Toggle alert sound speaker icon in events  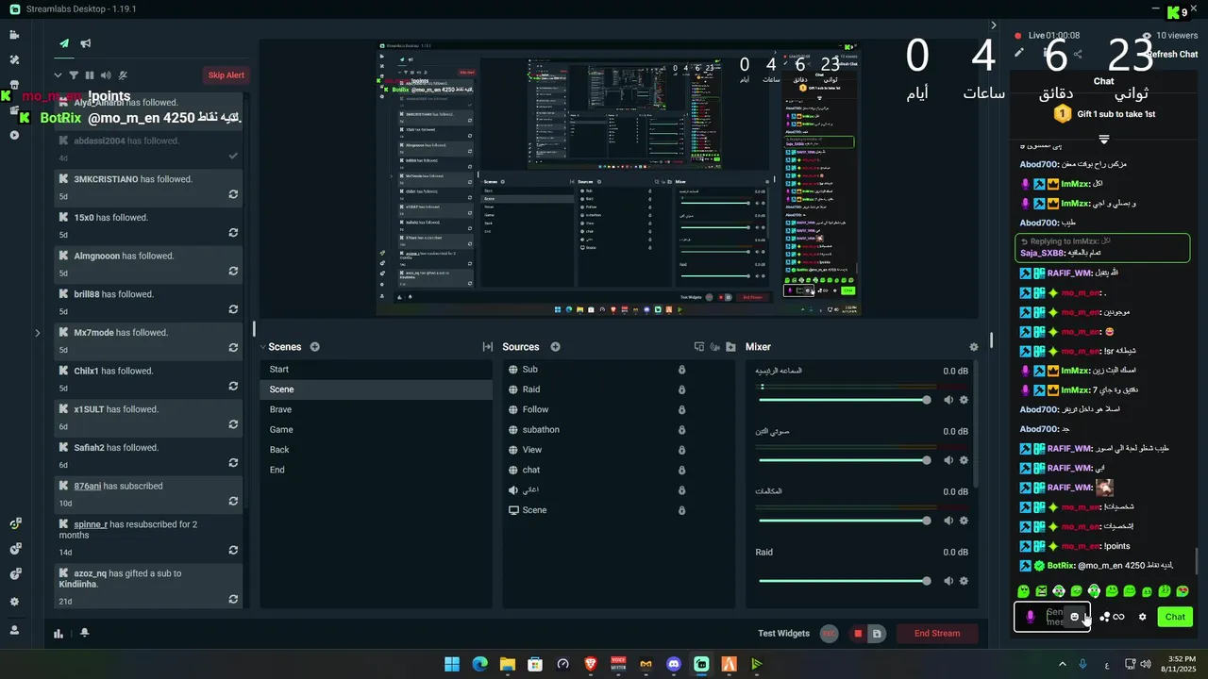pyautogui.click(x=106, y=75)
